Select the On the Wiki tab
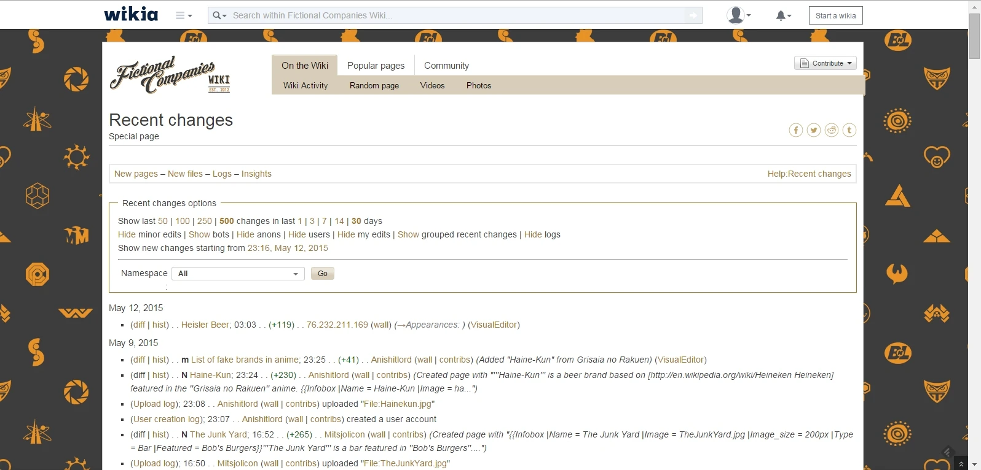Image resolution: width=981 pixels, height=470 pixels. (x=305, y=66)
